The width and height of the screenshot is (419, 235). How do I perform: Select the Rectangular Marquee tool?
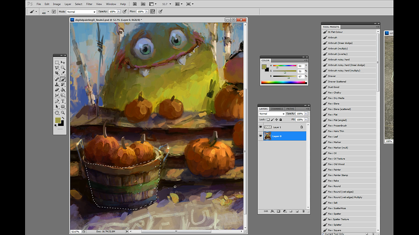pos(57,62)
